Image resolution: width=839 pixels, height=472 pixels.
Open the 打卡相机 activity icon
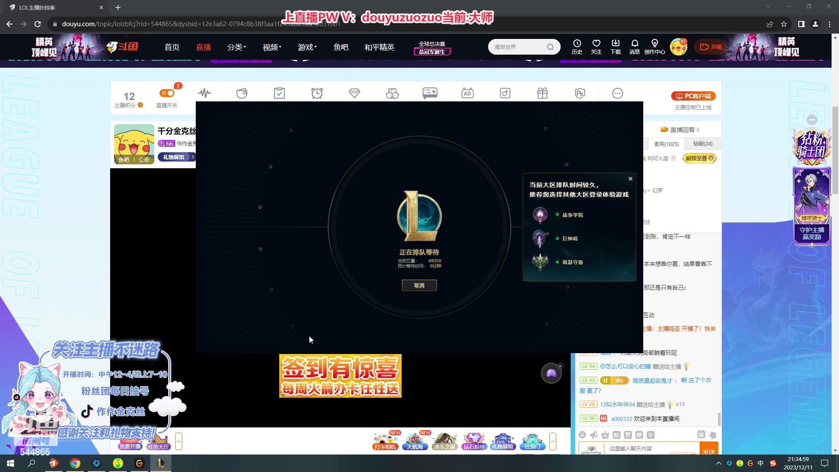[x=385, y=441]
